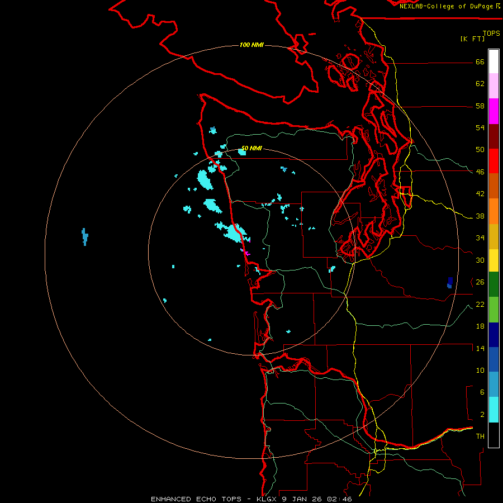Click the light blue 14 kft legend swatch

coord(493,385)
